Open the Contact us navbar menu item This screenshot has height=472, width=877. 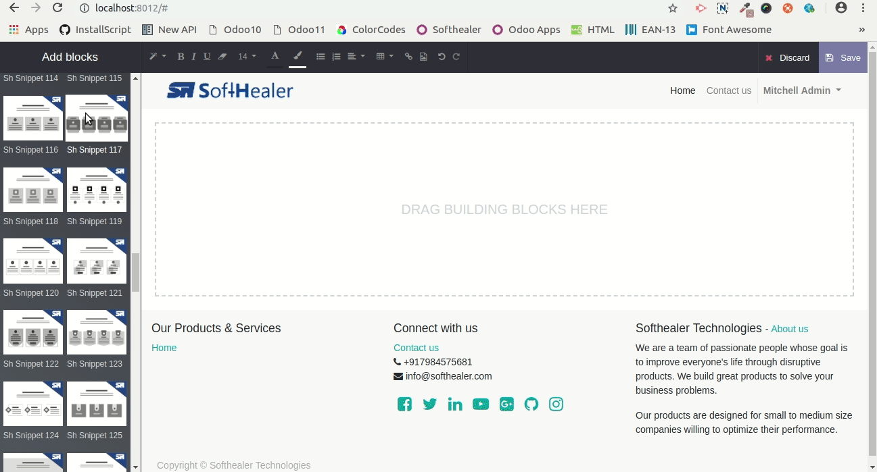pyautogui.click(x=728, y=90)
